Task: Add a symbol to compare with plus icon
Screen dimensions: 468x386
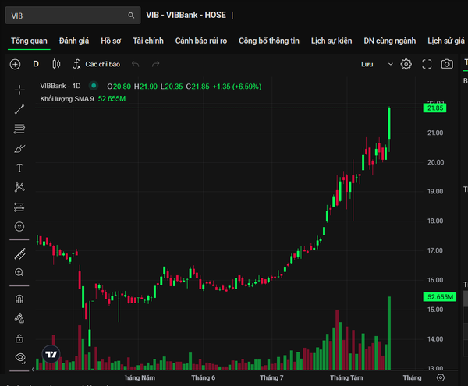Action: click(x=16, y=64)
